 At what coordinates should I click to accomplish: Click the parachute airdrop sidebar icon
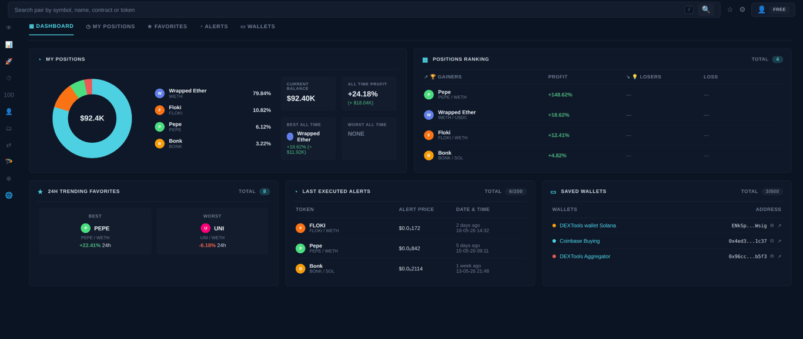point(9,162)
